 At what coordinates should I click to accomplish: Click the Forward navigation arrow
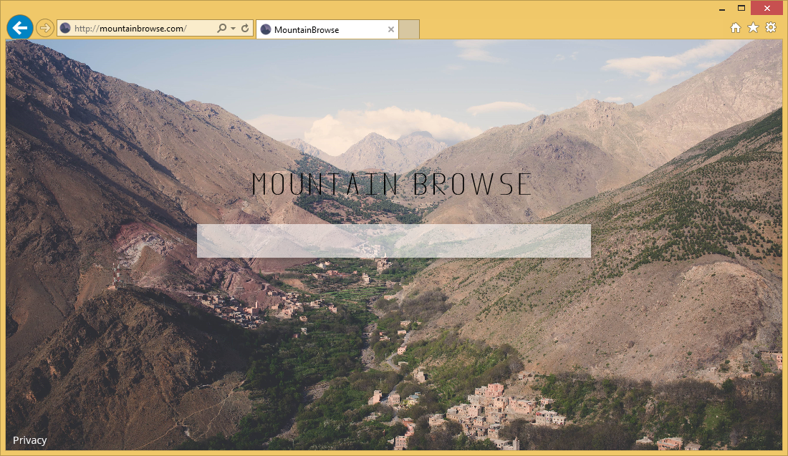point(44,27)
